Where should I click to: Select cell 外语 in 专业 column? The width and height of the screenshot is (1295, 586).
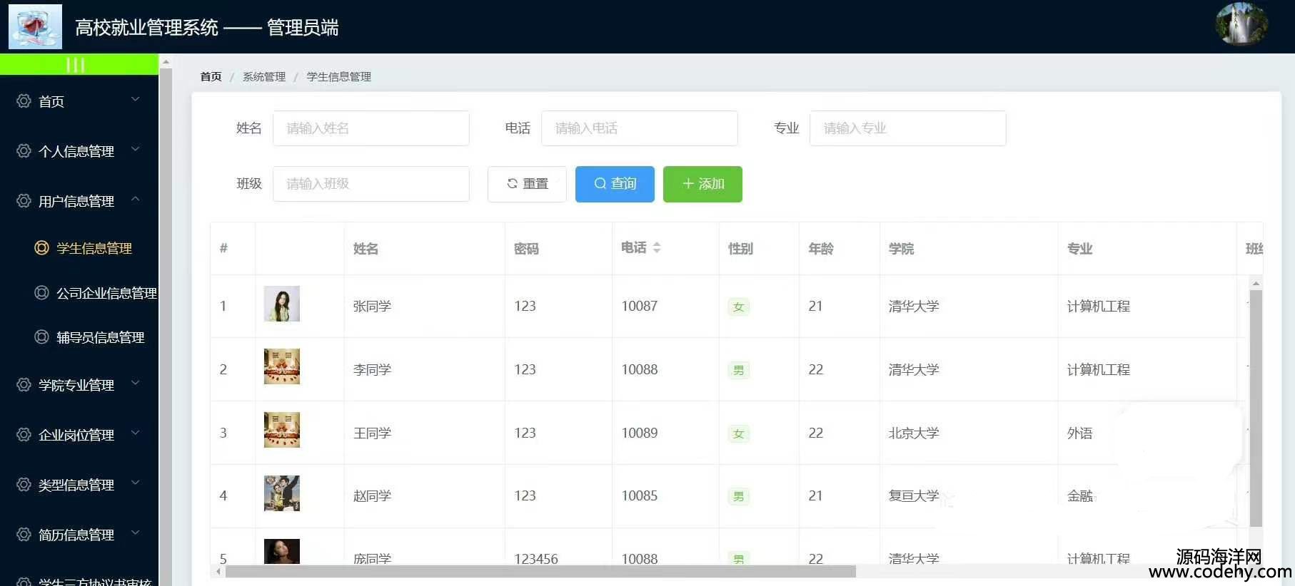(x=1079, y=433)
